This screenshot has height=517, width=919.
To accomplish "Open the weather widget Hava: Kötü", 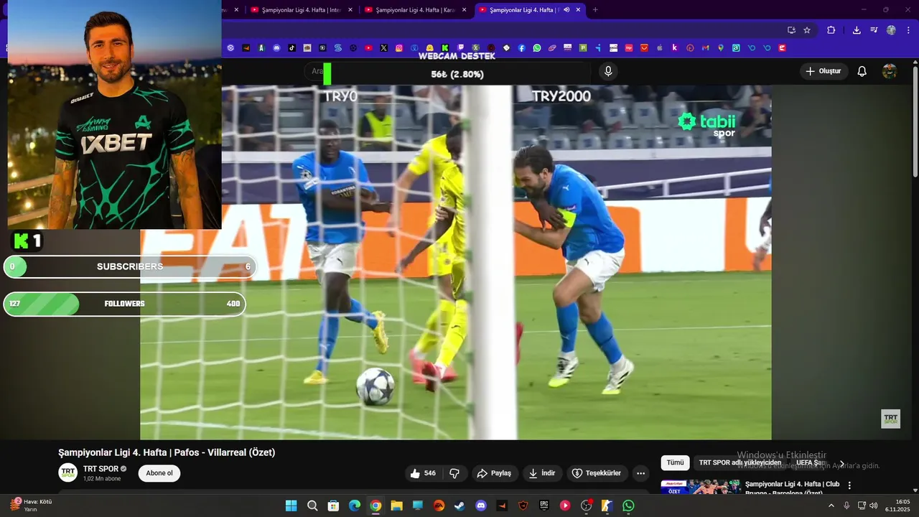I will pyautogui.click(x=32, y=505).
